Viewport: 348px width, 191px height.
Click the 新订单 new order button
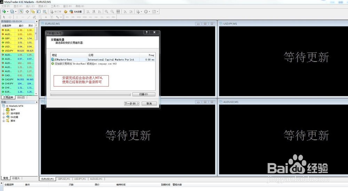[x=56, y=11]
